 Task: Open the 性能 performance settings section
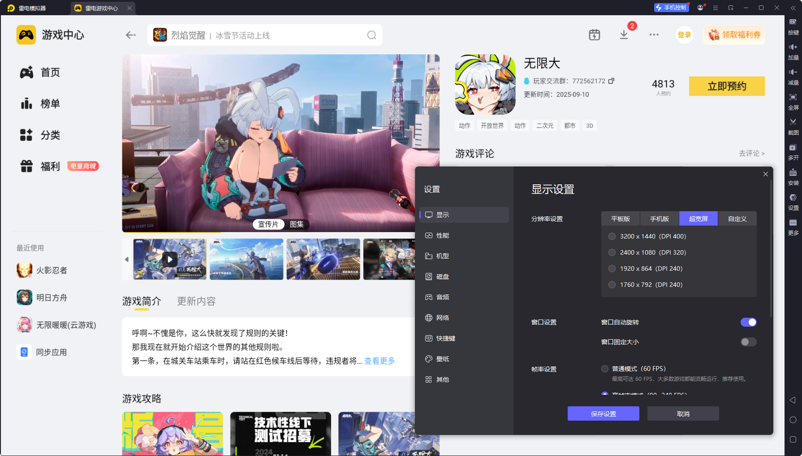pyautogui.click(x=442, y=235)
